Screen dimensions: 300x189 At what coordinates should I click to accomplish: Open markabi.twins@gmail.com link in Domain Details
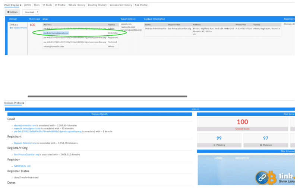pos(27,129)
